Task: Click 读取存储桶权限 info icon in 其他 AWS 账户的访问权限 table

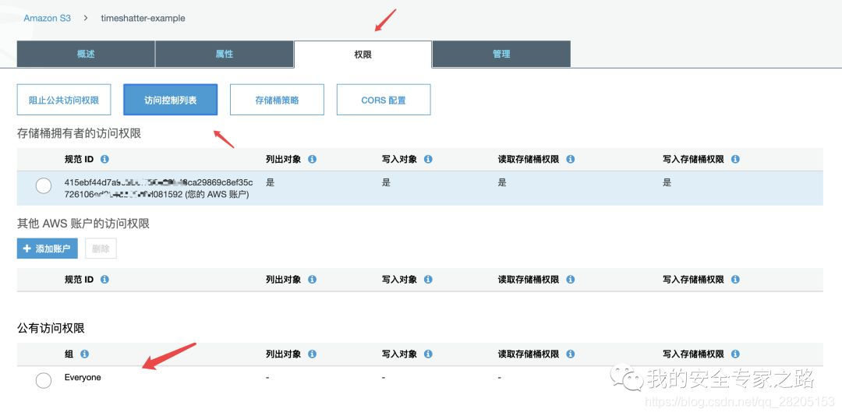Action: pos(570,280)
